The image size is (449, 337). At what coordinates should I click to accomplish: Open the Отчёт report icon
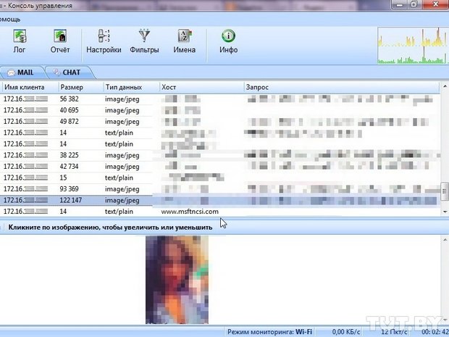coord(60,41)
